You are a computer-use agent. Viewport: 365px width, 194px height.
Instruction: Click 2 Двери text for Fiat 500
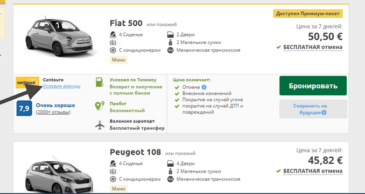coord(186,35)
